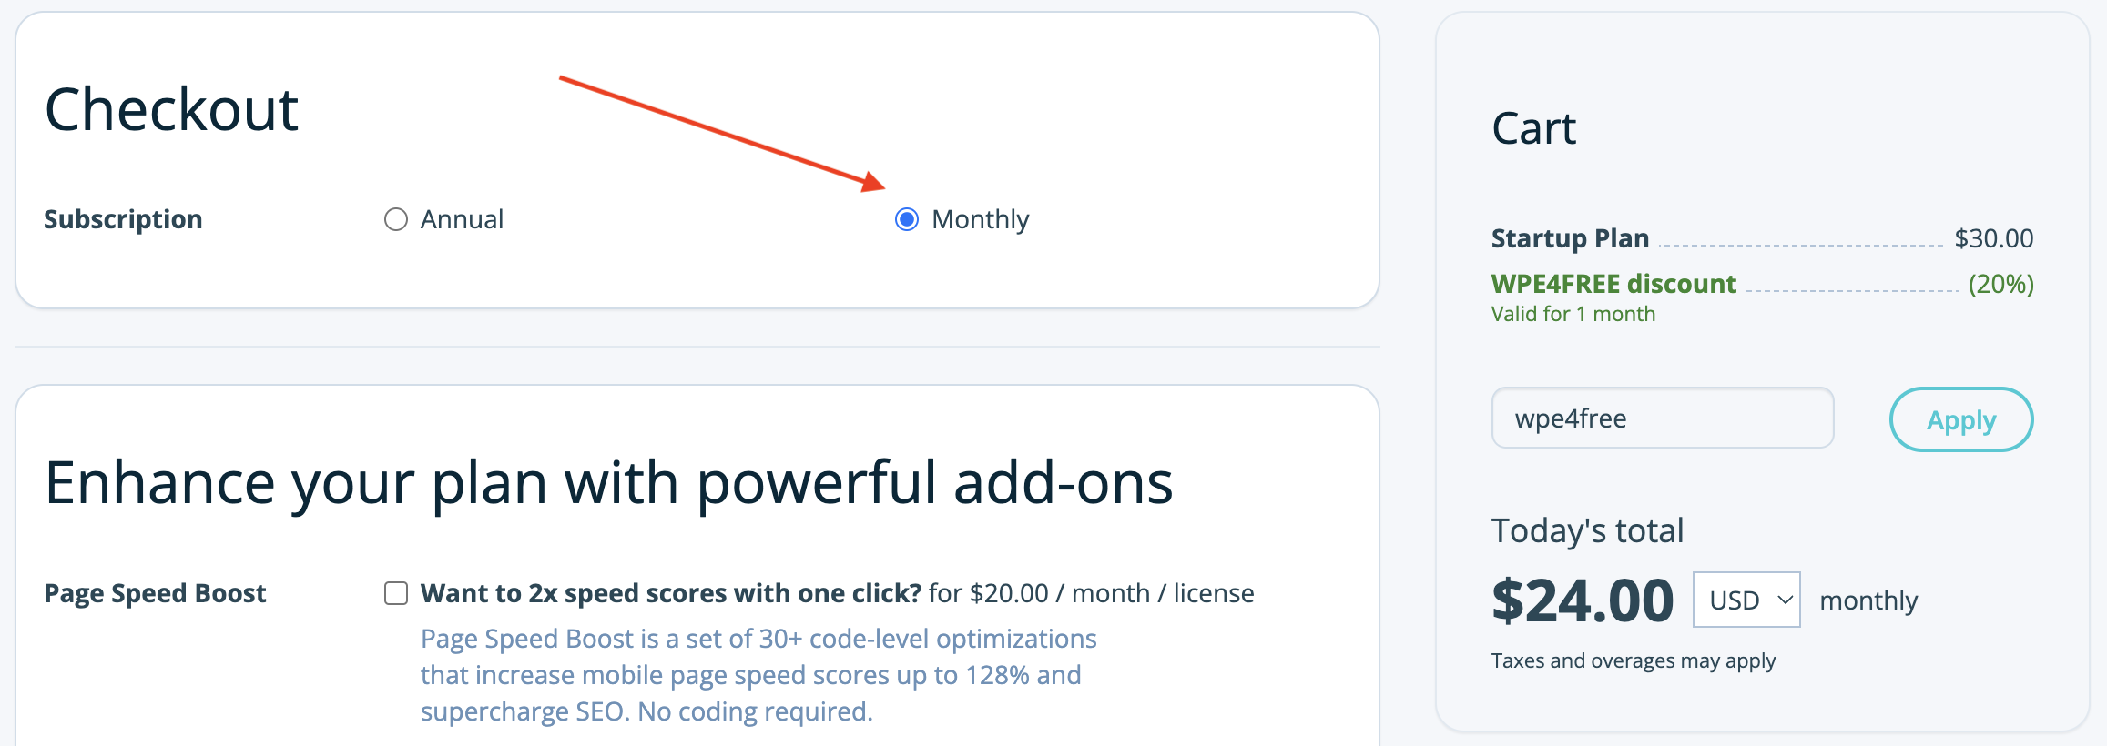Enable the Page Speed Boost add-on checkbox
Screen dimensions: 2107x746
(396, 594)
